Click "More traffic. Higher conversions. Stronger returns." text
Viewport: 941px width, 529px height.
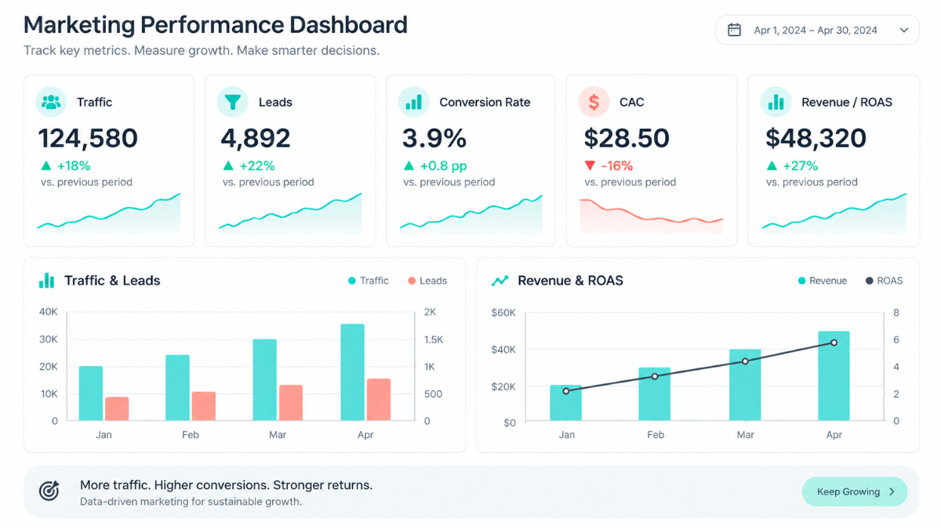(x=226, y=485)
